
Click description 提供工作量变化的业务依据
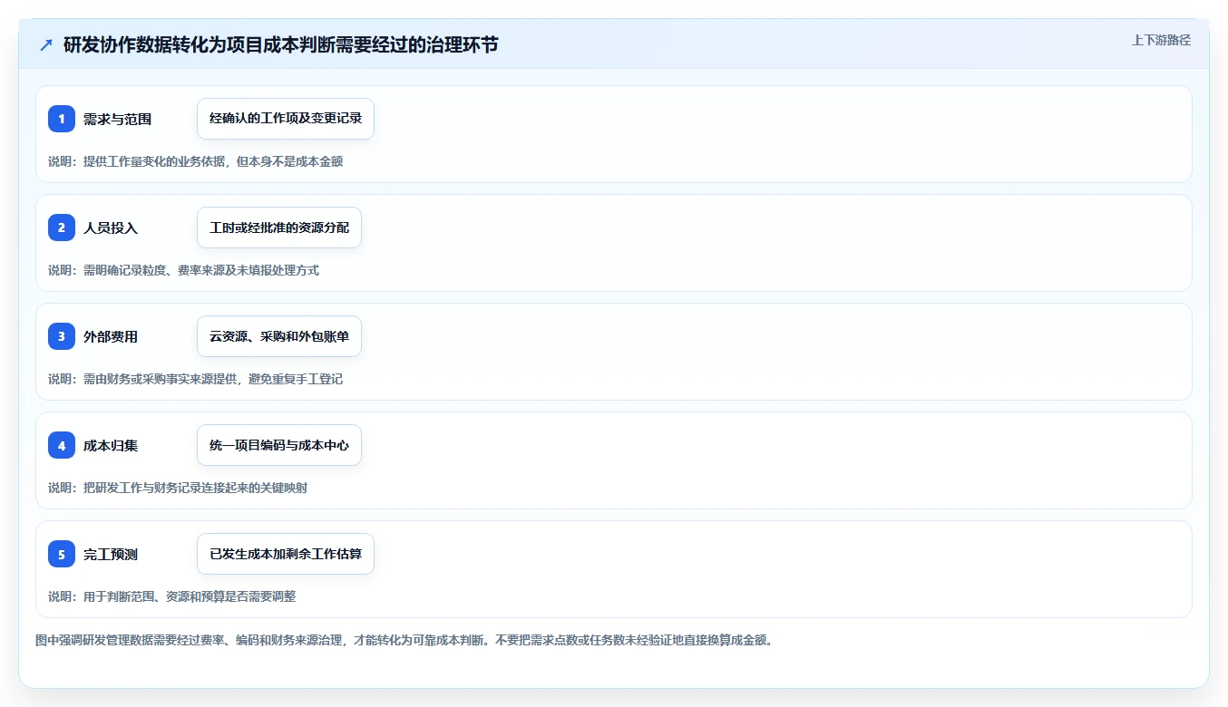tap(195, 161)
